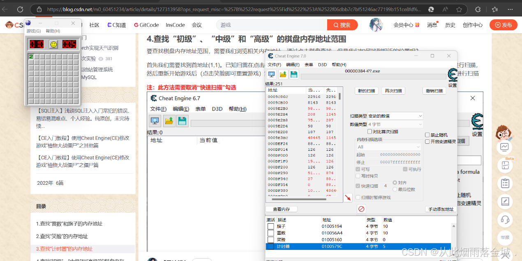Click 再次扫描 button
Image resolution: width=522 pixels, height=261 pixels.
click(x=393, y=91)
